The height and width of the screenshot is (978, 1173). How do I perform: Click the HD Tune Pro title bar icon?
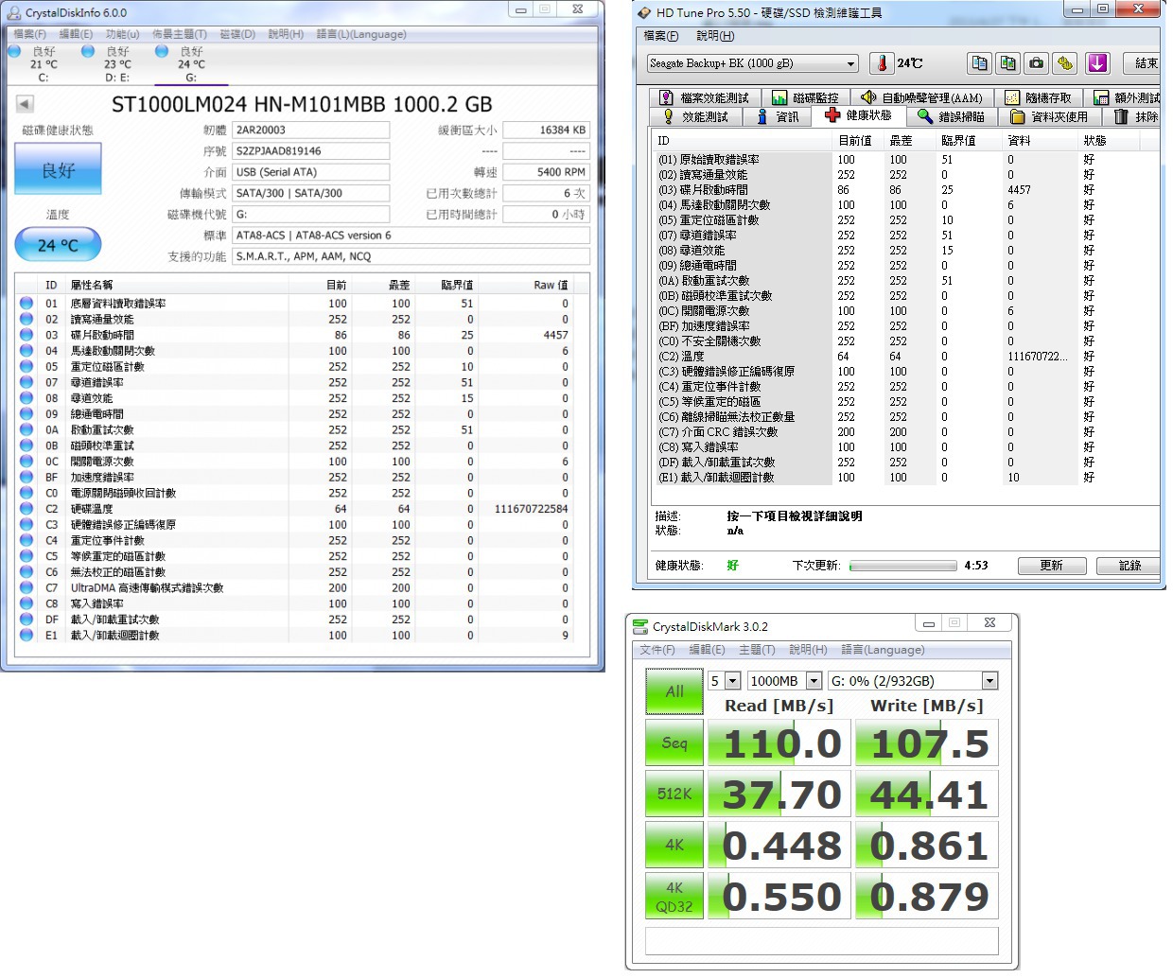(x=644, y=12)
